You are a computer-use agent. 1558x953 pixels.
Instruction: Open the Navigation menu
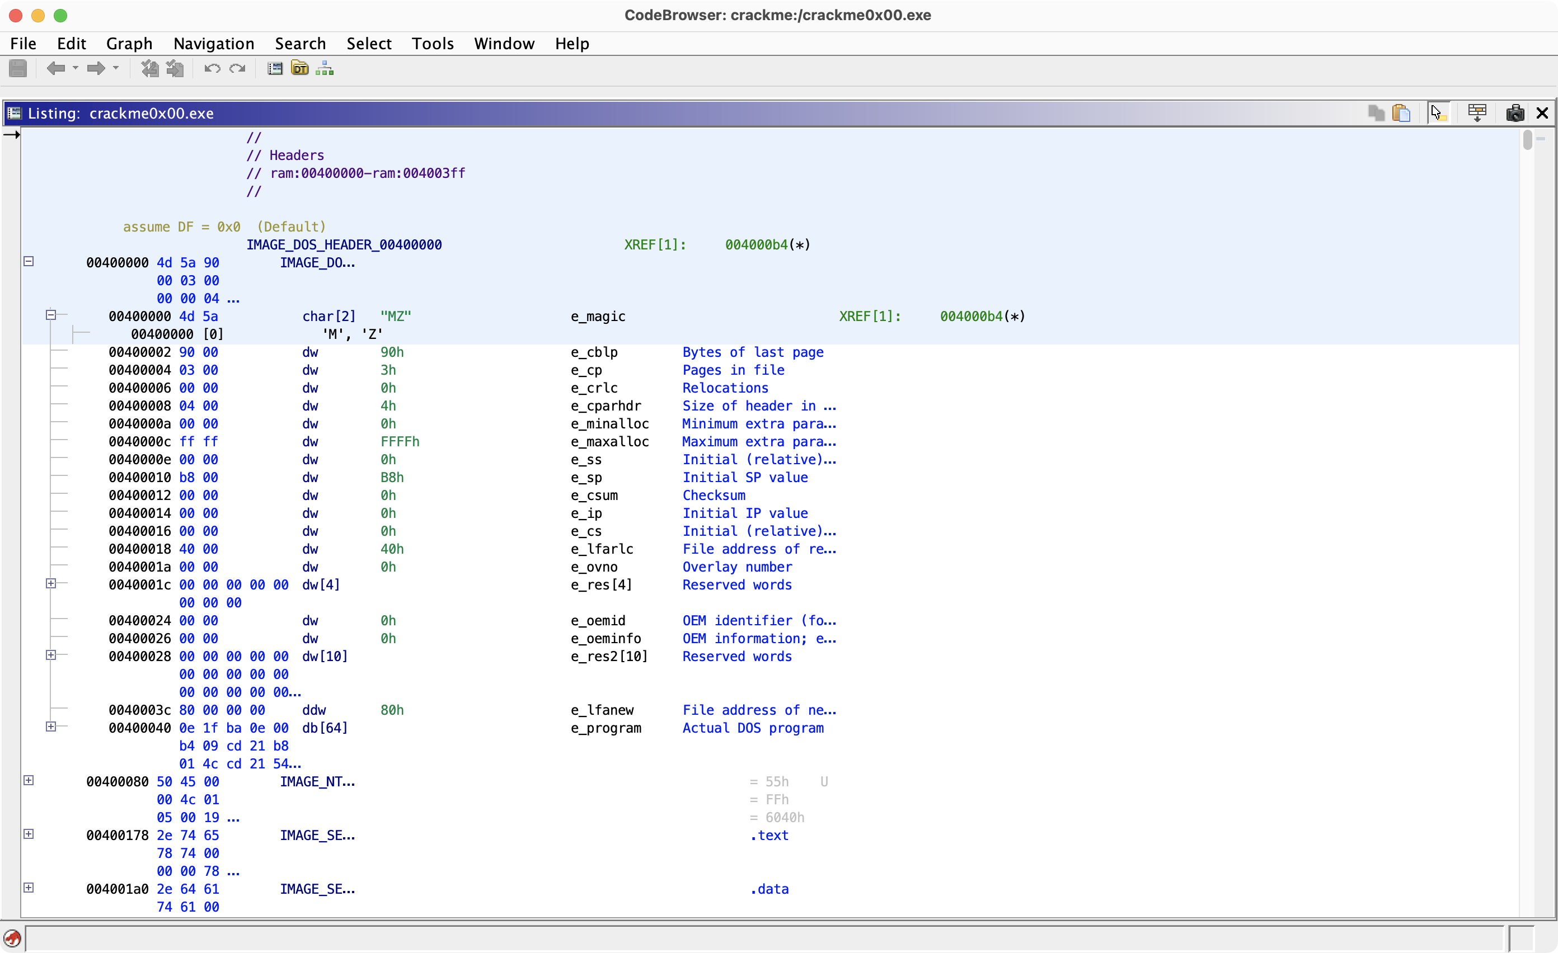[214, 44]
